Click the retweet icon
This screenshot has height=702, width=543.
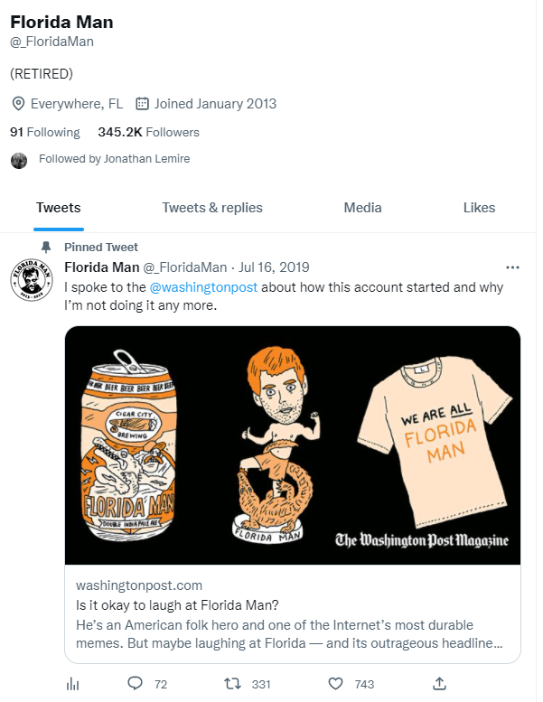coord(233,684)
